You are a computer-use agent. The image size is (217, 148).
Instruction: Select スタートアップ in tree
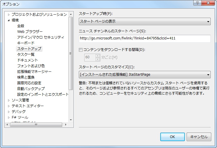pos(29,49)
